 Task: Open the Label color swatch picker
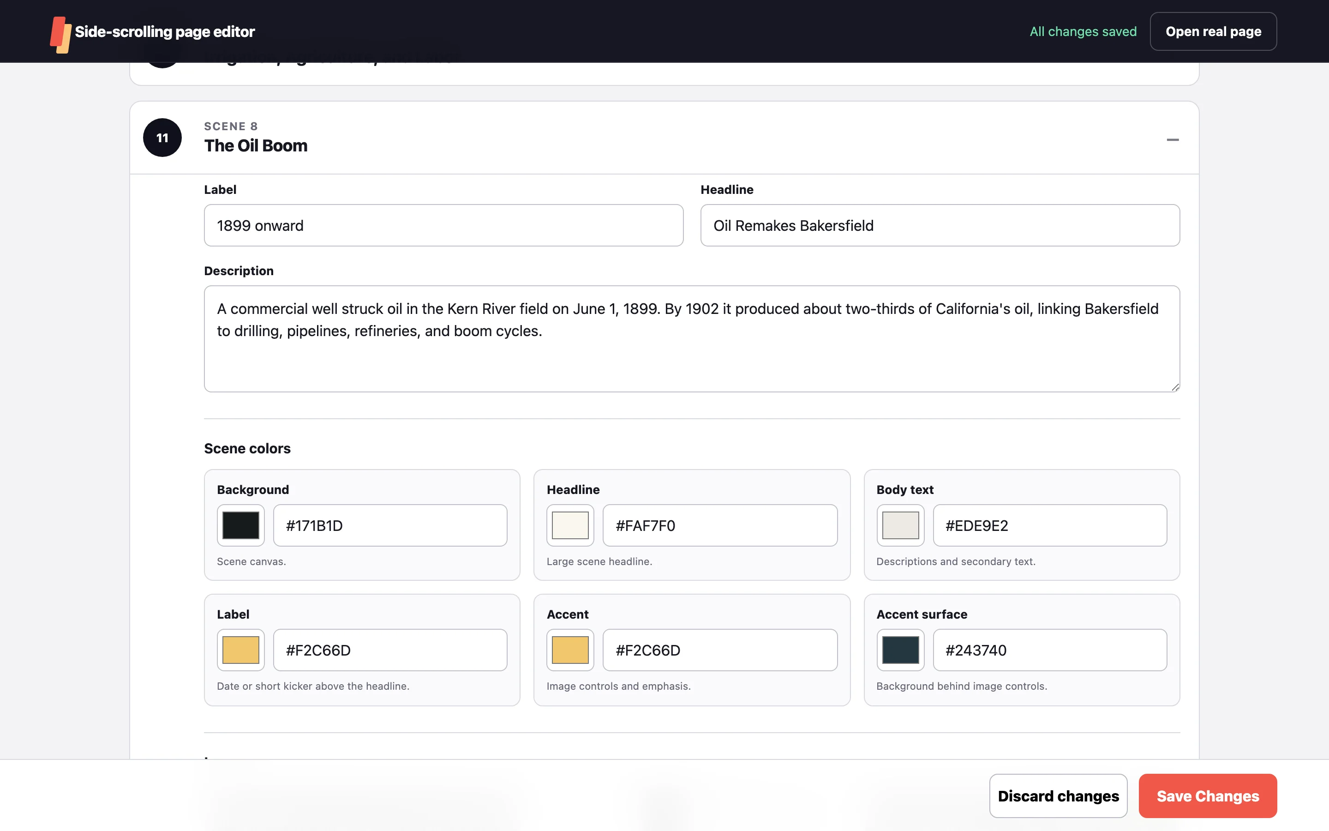240,650
